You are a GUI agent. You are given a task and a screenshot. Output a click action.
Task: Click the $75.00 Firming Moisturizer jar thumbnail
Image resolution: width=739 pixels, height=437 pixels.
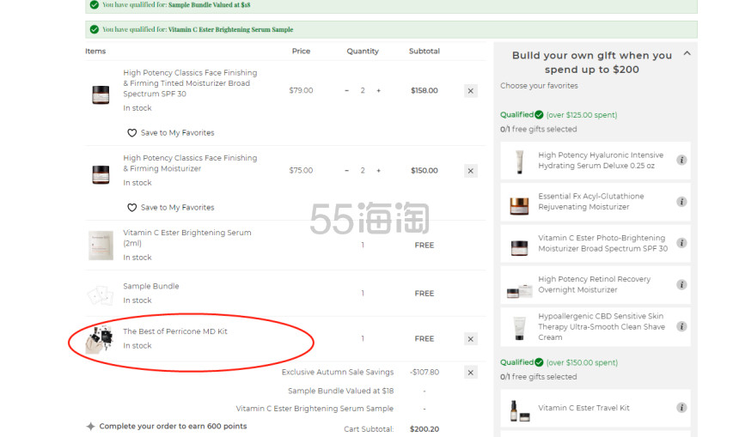[x=101, y=174]
